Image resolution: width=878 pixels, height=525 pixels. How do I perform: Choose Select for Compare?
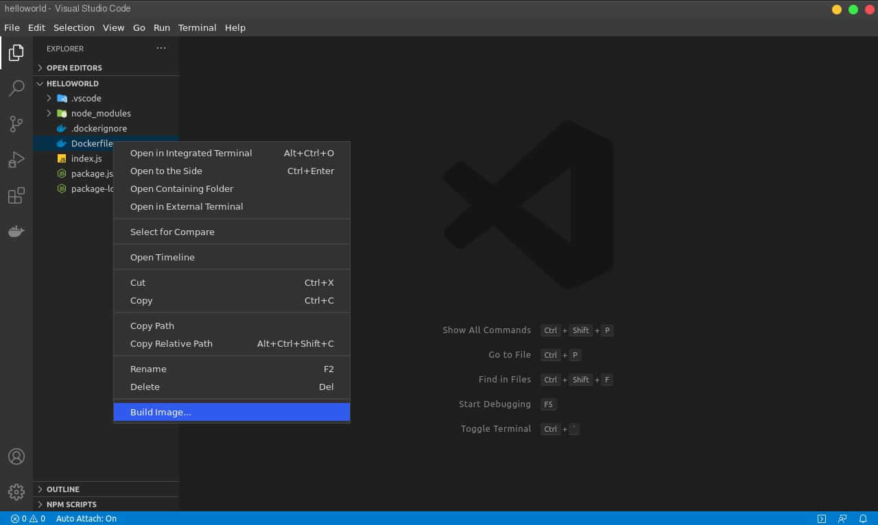click(x=232, y=232)
